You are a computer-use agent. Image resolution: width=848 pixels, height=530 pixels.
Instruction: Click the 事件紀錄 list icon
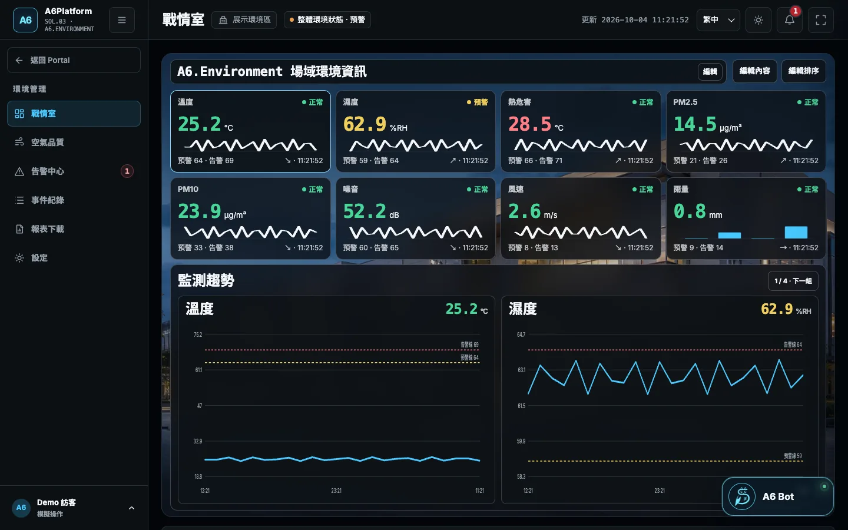point(19,200)
